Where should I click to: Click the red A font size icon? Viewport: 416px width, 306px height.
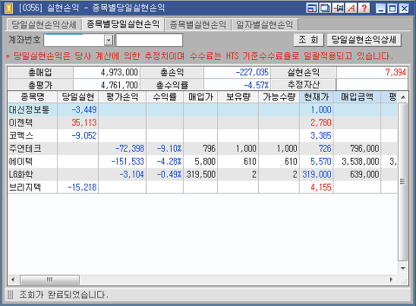tap(351, 8)
